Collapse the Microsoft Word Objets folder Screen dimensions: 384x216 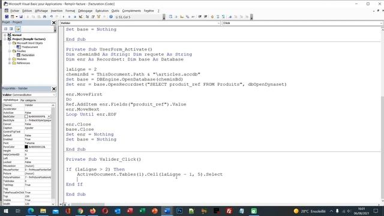coord(10,43)
